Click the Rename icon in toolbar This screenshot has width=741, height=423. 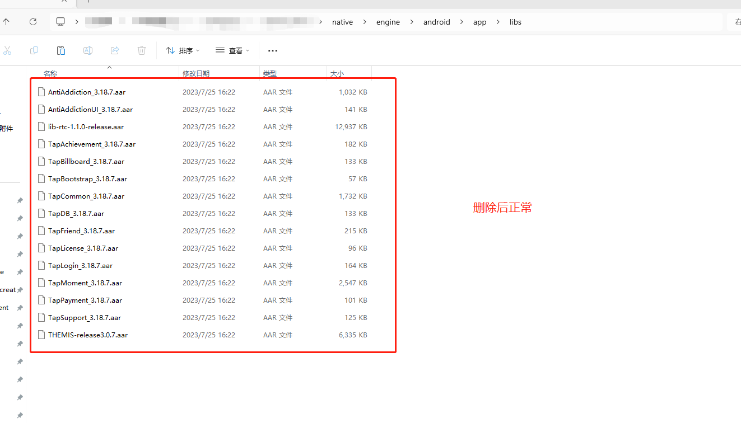pyautogui.click(x=88, y=50)
